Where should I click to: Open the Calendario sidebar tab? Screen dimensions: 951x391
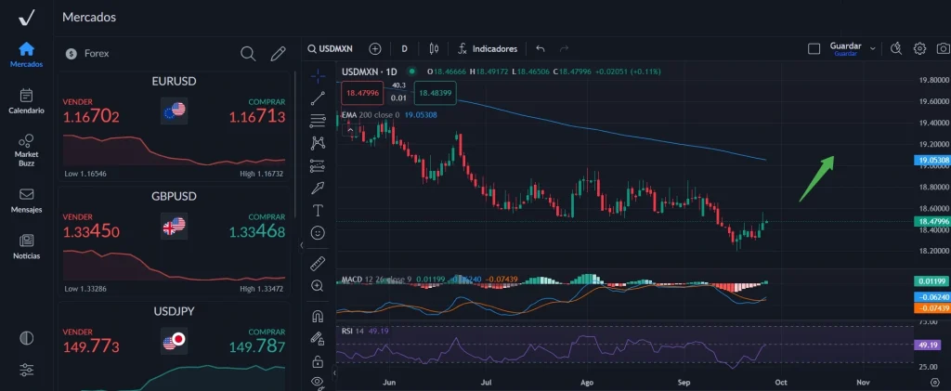26,100
